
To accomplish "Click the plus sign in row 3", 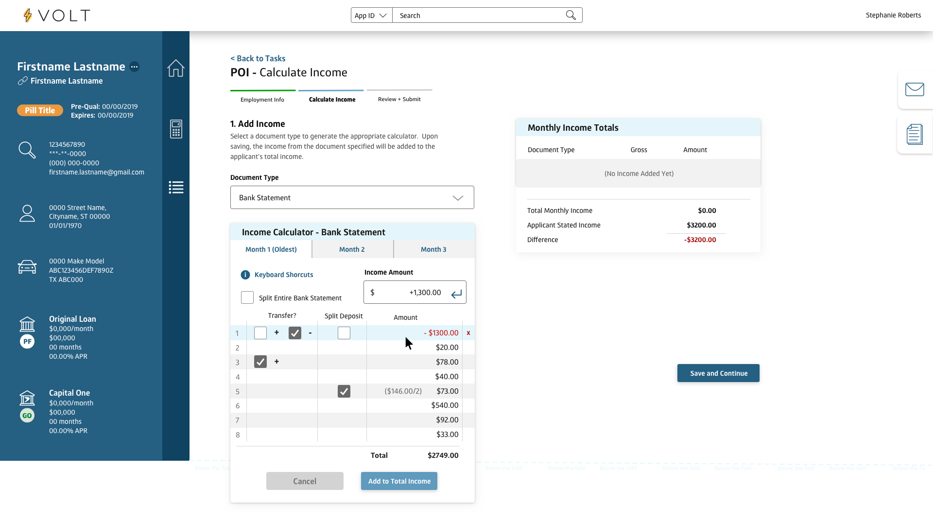I will click(x=276, y=362).
